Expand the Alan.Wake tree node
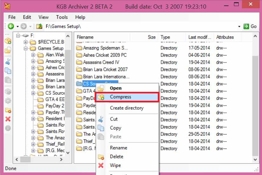 click(x=33, y=55)
